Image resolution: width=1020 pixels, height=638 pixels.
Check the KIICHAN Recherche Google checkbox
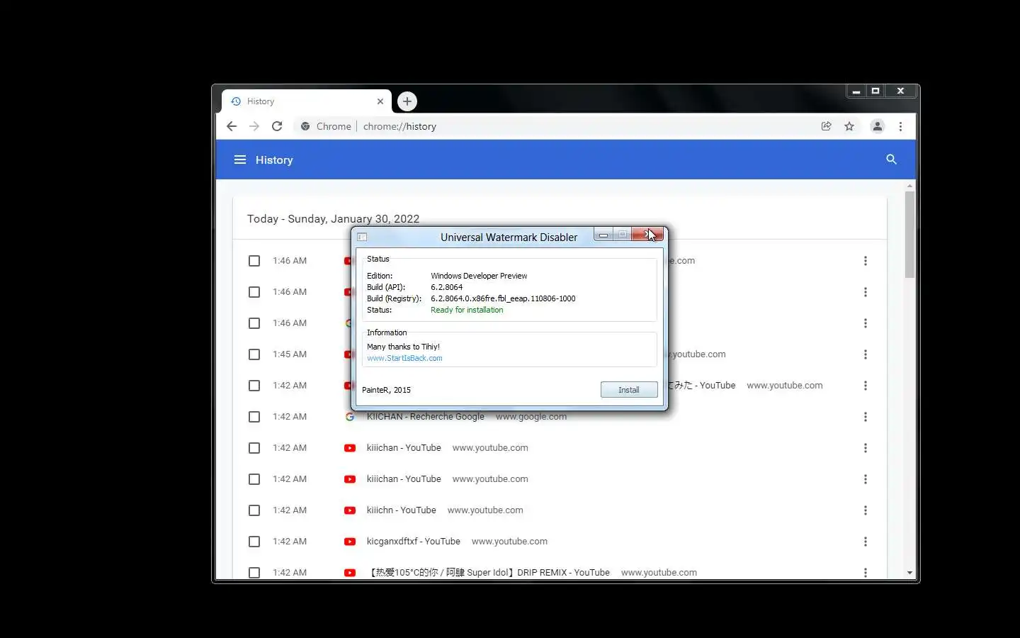tap(254, 417)
